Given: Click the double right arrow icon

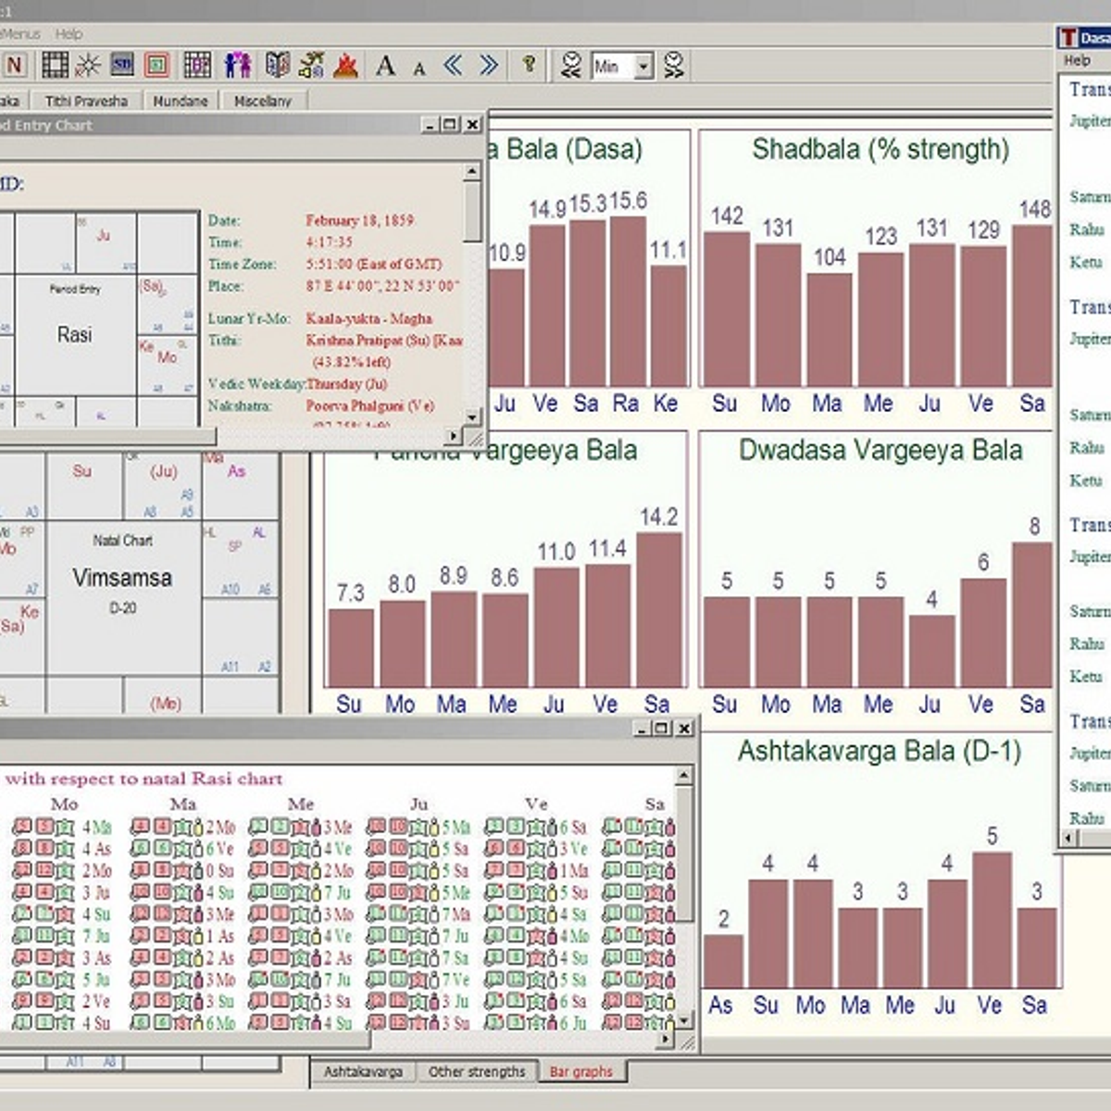Looking at the screenshot, I should point(489,65).
